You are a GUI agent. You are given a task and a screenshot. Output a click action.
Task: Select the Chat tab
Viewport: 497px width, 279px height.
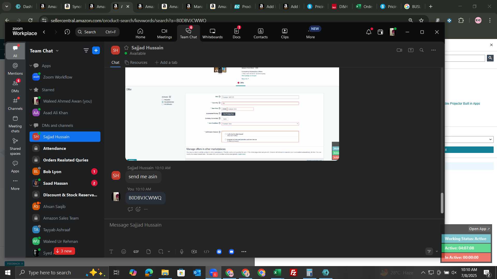pyautogui.click(x=115, y=63)
